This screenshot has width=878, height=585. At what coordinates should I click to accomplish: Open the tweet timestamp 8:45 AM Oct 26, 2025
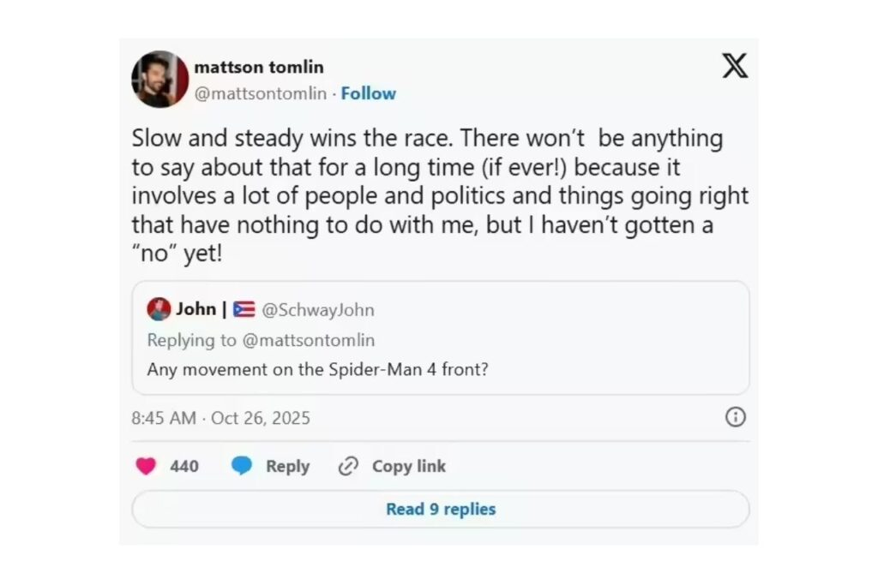tap(221, 418)
